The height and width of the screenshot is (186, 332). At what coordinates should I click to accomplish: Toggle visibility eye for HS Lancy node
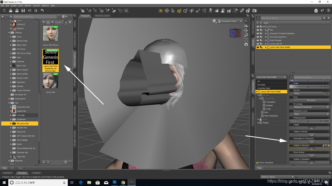click(258, 27)
